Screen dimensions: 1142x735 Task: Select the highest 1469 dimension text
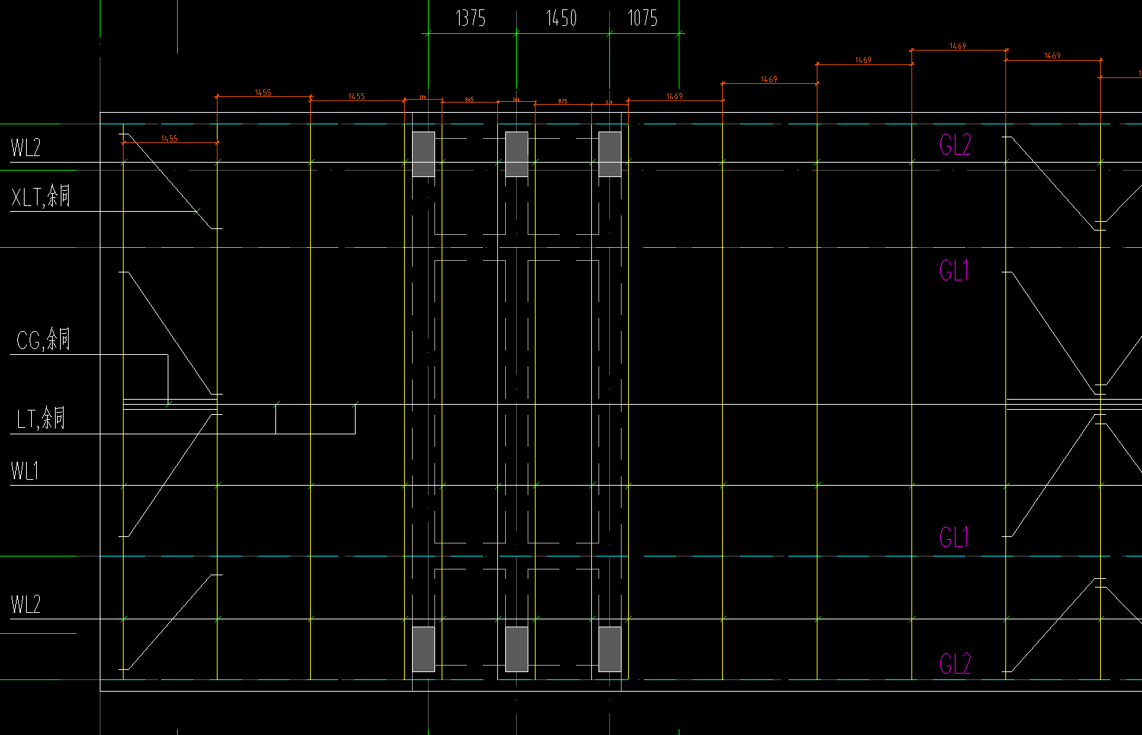[x=958, y=46]
